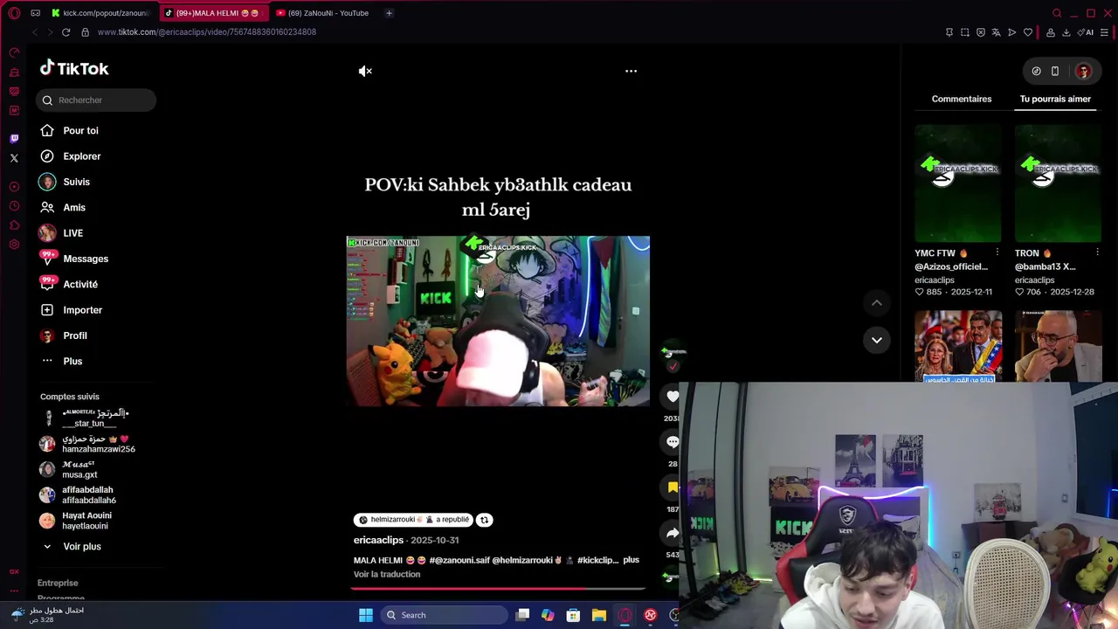This screenshot has height=629, width=1118.
Task: Open the ad blocker shield icon
Action: pyautogui.click(x=981, y=32)
